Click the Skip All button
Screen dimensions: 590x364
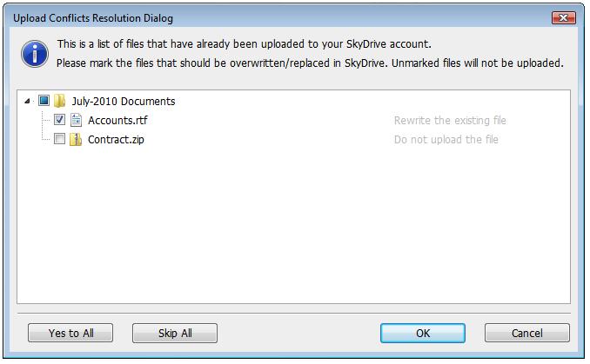(x=175, y=333)
